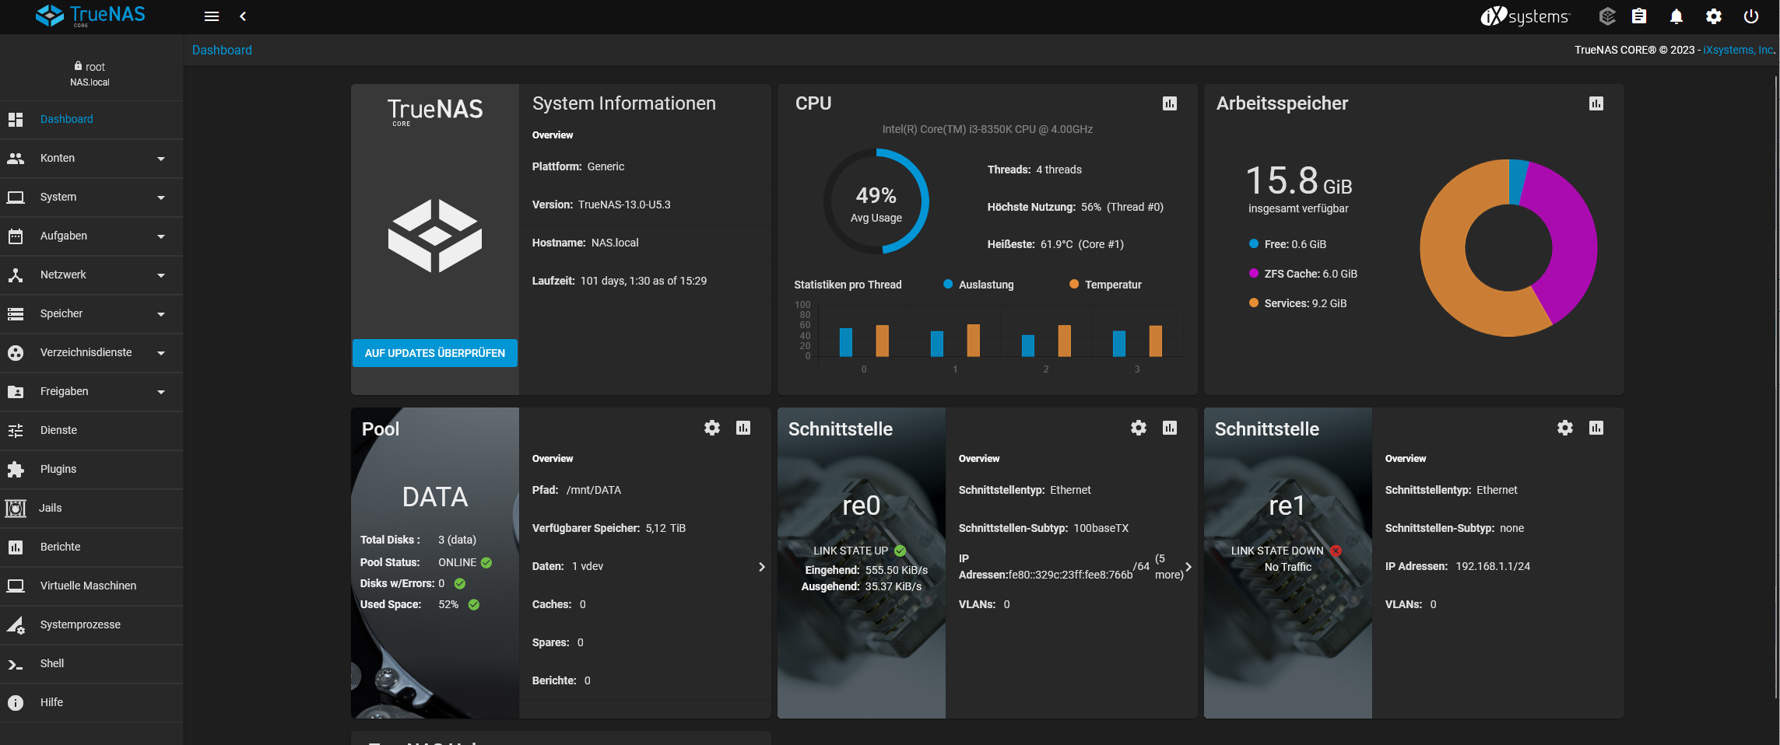Open the Arbeitsspeicher report chart icon

pyautogui.click(x=1596, y=103)
